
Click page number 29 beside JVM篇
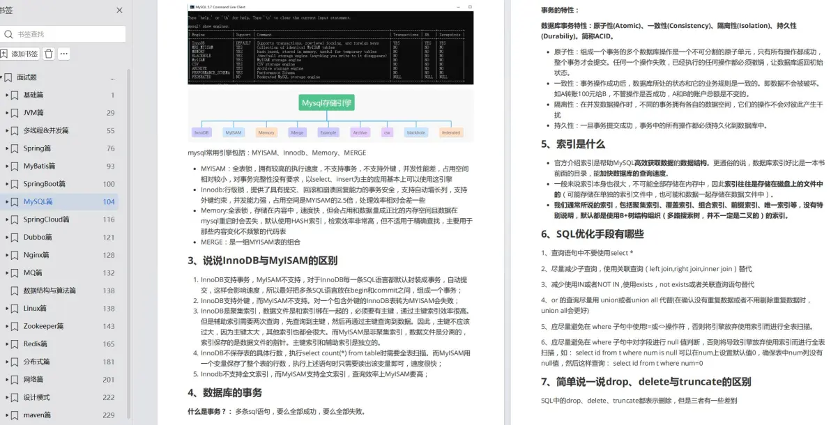click(110, 113)
